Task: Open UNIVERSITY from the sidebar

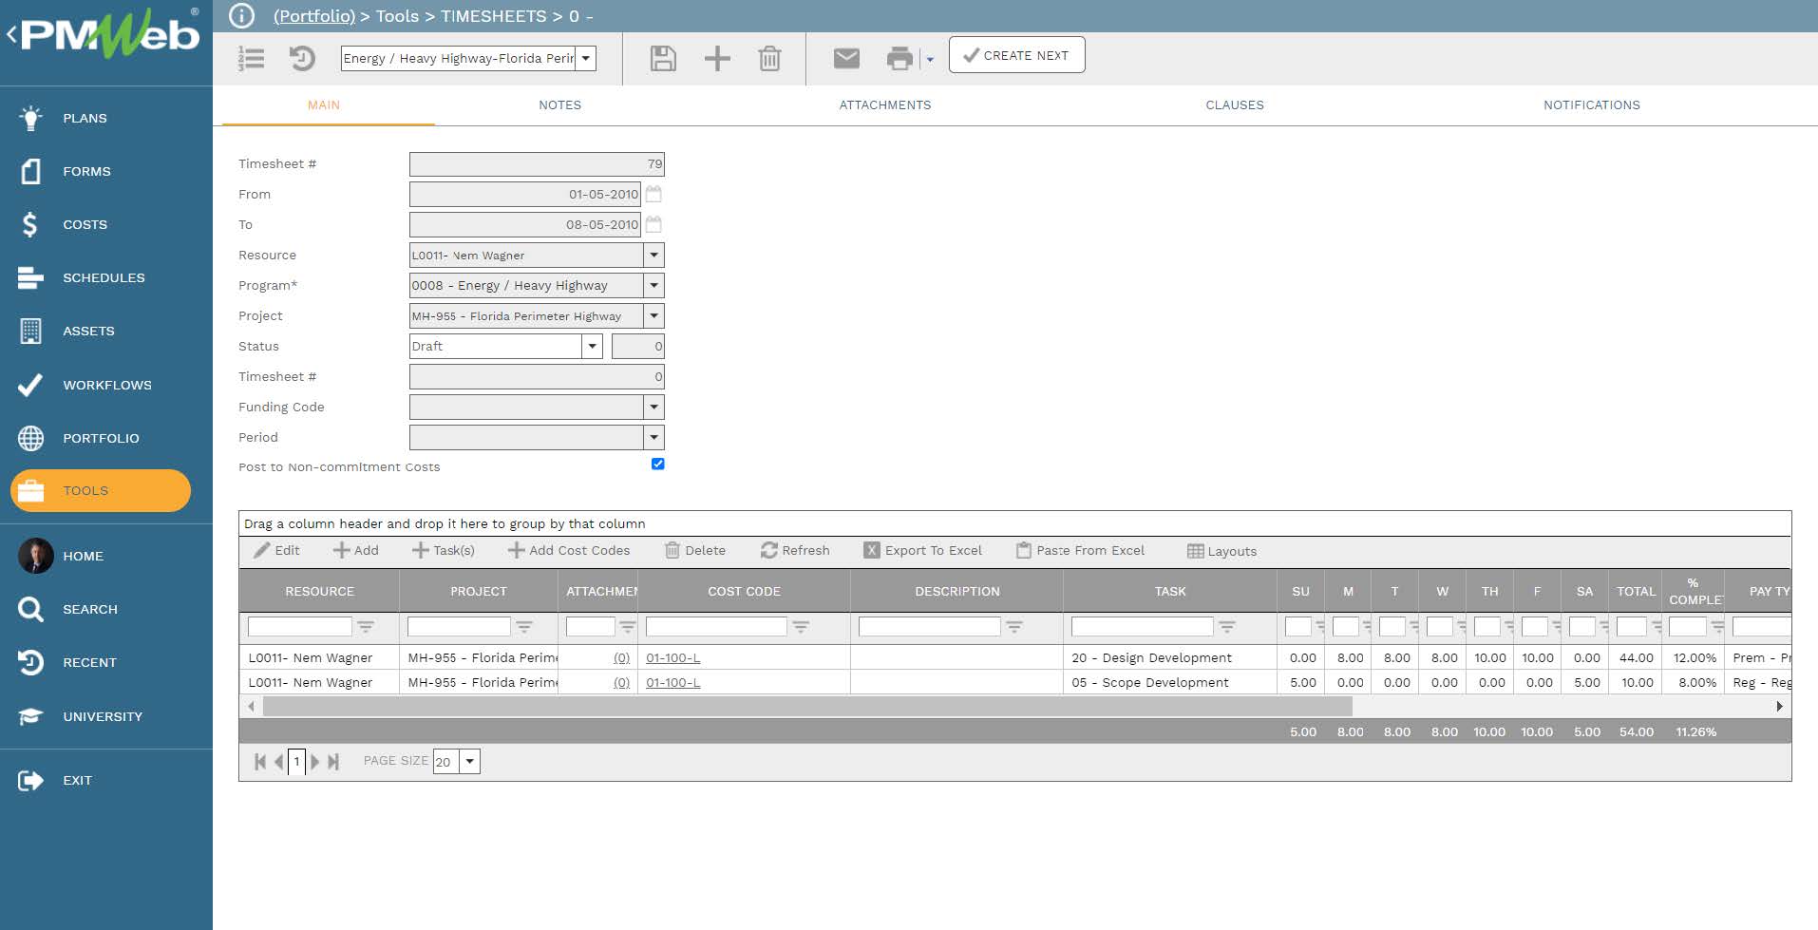Action: click(x=103, y=716)
